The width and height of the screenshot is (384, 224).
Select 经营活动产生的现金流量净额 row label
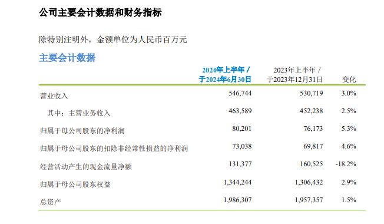[86, 167]
